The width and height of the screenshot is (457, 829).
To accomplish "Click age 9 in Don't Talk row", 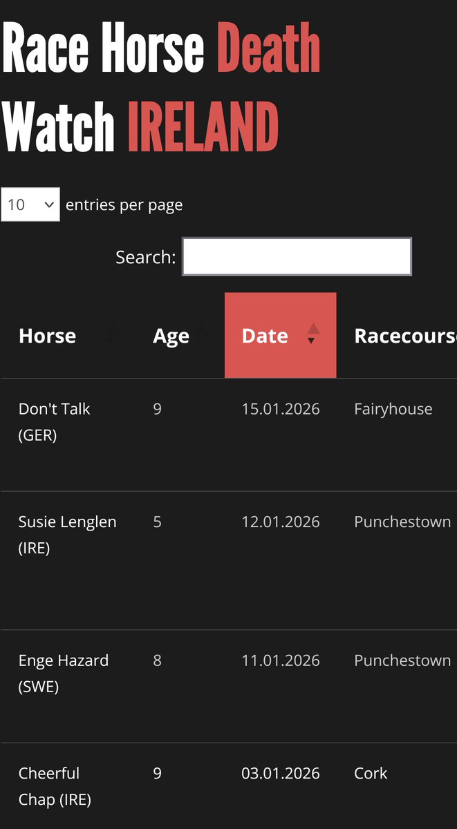I will pyautogui.click(x=157, y=409).
